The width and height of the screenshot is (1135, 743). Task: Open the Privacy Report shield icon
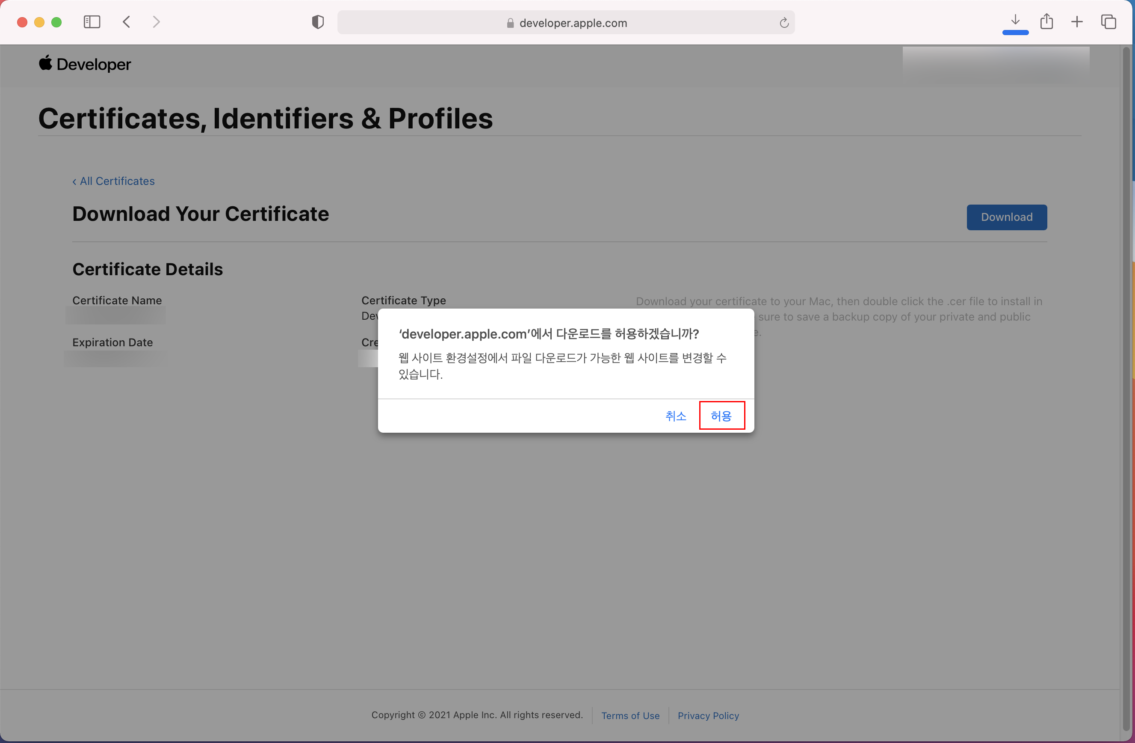(317, 21)
